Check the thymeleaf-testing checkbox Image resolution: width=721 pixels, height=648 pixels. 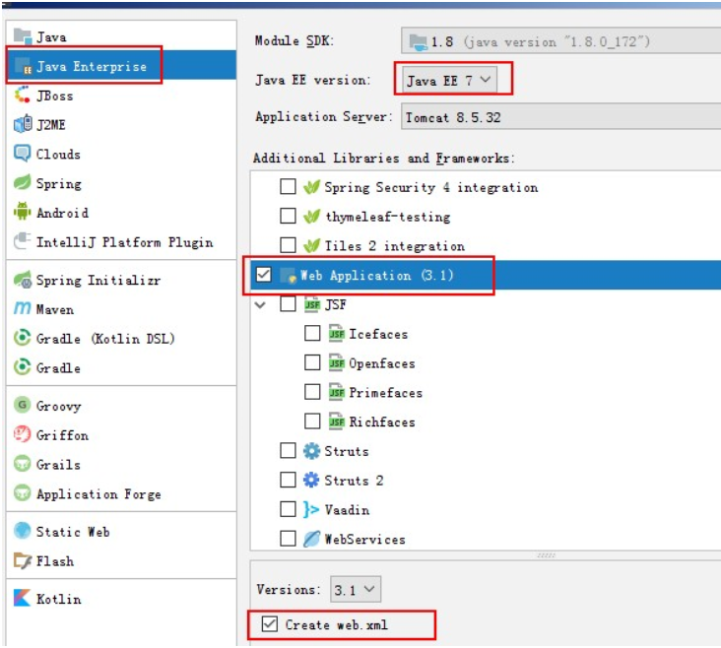289,216
